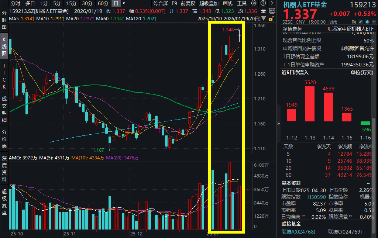Open the settings gear icon on the toolbar
Image resolution: width=378 pixels, height=238 pixels.
(254, 3)
